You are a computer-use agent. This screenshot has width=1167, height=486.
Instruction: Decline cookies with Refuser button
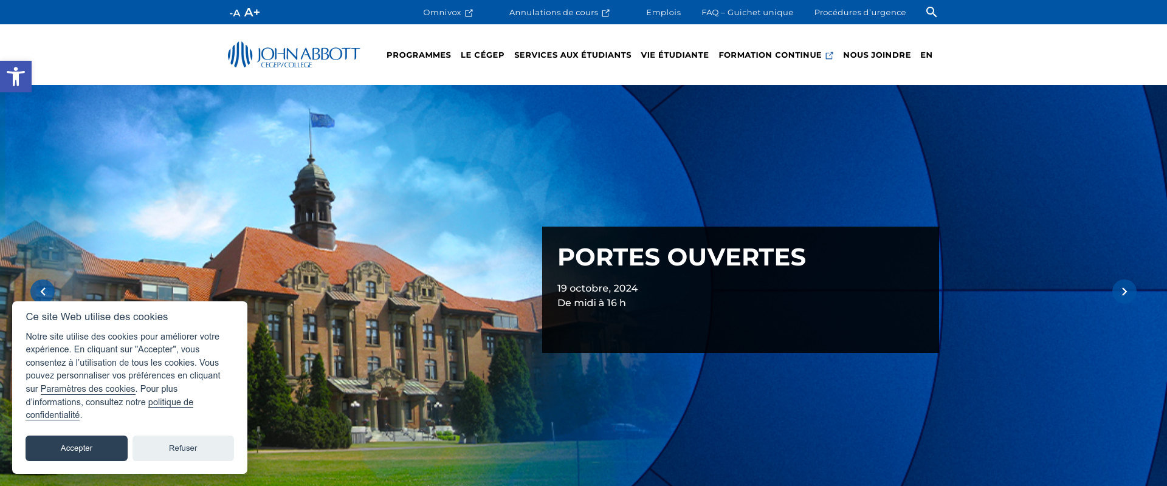click(x=183, y=448)
